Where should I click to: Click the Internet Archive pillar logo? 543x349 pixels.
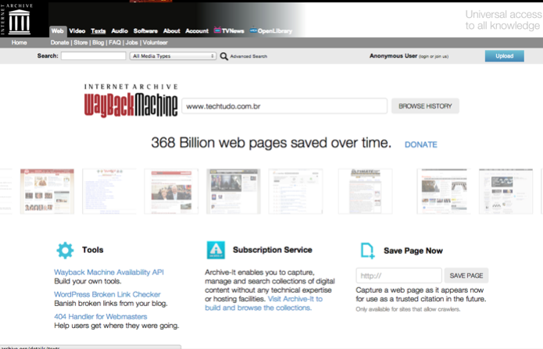click(19, 22)
